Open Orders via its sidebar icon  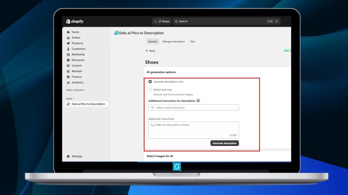[x=68, y=38]
